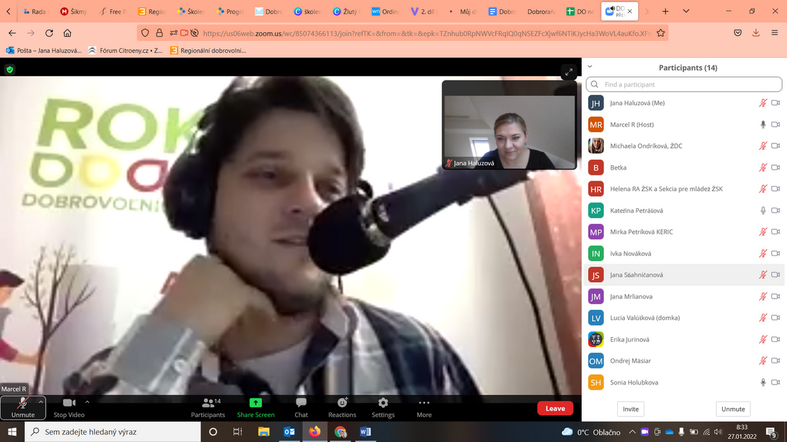Viewport: 787px width, 442px height.
Task: Click camera icon for Marcel R (Host)
Action: [x=775, y=124]
